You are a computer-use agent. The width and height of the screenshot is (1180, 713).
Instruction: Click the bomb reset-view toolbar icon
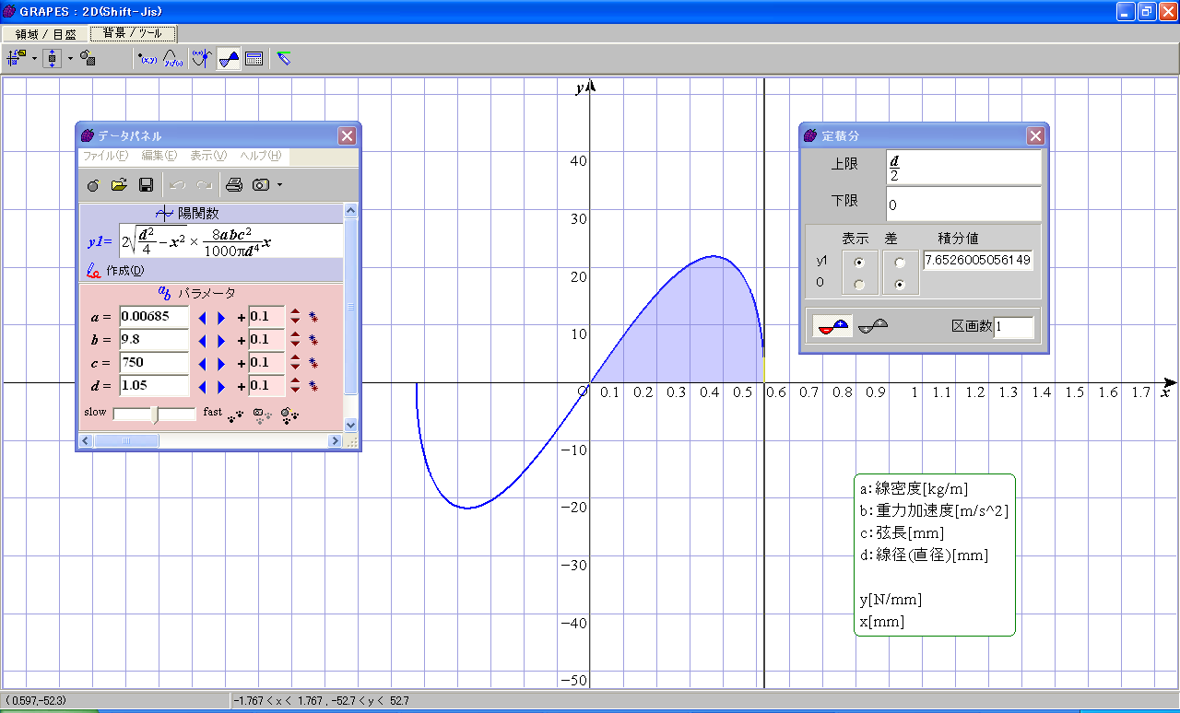[88, 58]
